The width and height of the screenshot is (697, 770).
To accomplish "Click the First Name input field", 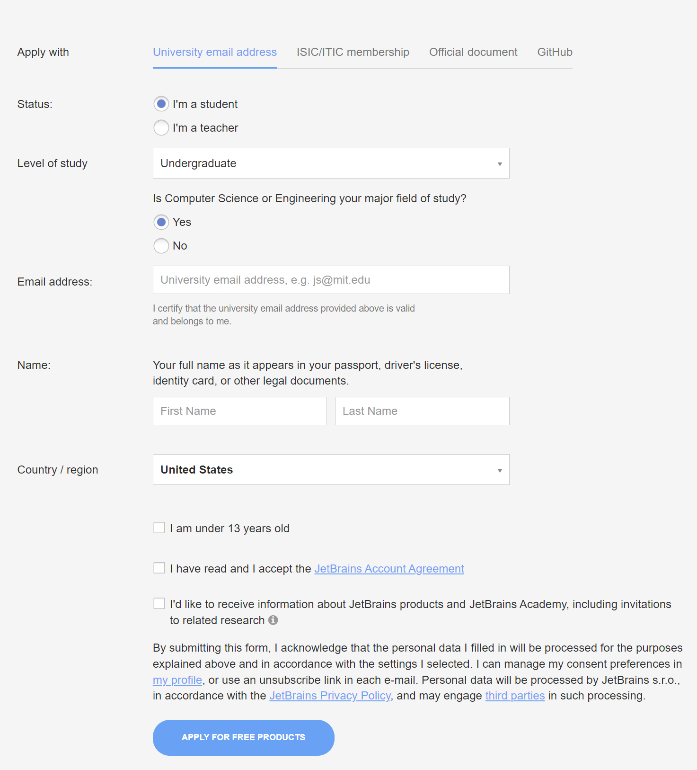I will (x=239, y=411).
